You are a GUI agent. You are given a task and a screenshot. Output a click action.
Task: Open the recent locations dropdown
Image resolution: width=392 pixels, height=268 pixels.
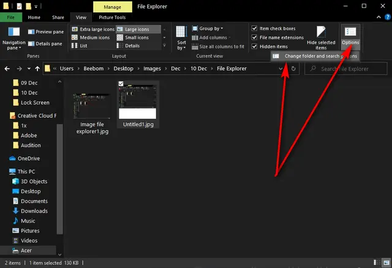click(29, 69)
